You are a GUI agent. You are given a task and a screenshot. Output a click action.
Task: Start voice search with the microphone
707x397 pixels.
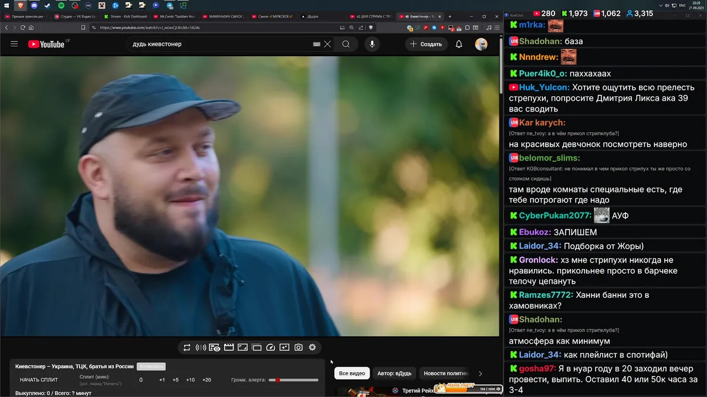pos(372,44)
